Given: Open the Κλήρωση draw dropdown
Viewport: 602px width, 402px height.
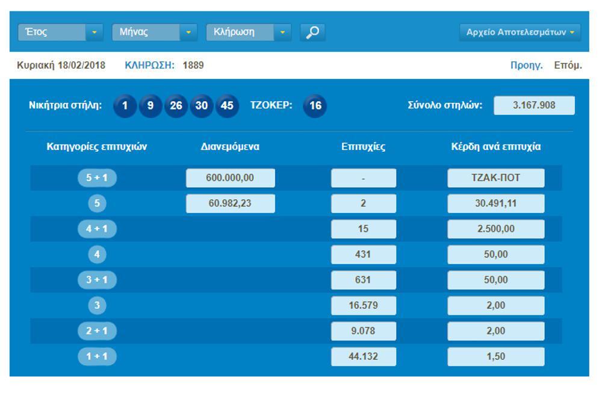Looking at the screenshot, I should pyautogui.click(x=248, y=32).
